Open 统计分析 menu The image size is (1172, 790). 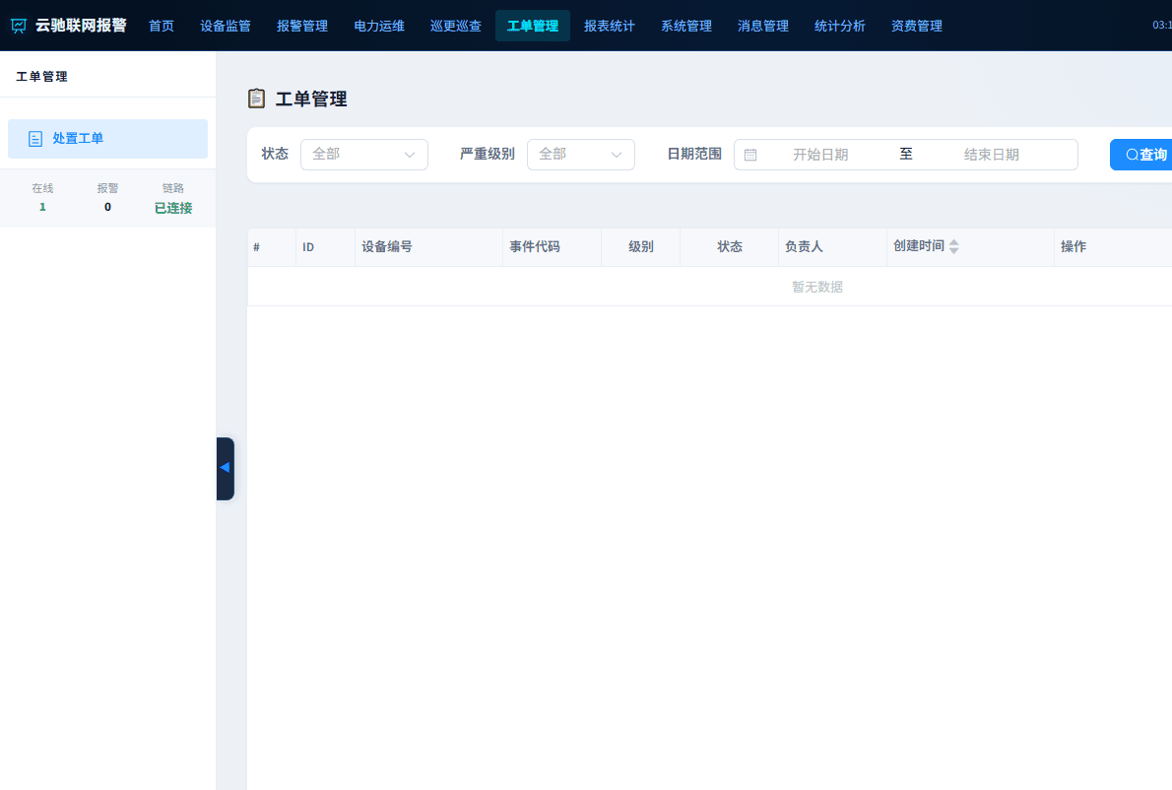pyautogui.click(x=839, y=27)
